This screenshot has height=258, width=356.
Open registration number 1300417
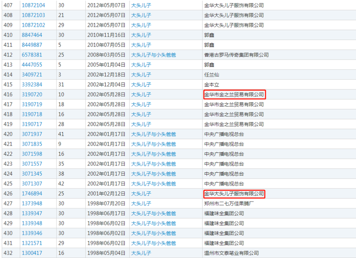click(32, 253)
